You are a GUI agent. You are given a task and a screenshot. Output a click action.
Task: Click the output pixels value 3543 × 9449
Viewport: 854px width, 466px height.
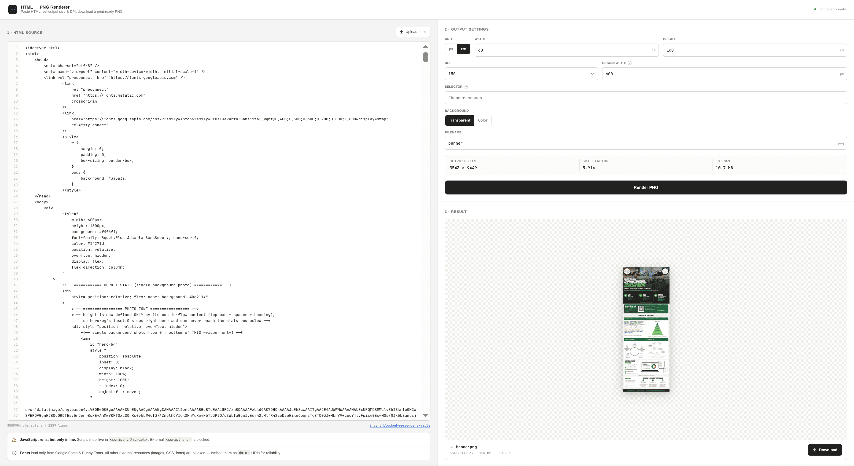point(463,168)
